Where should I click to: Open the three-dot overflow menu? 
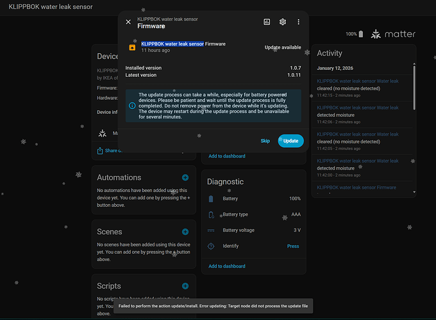[299, 22]
